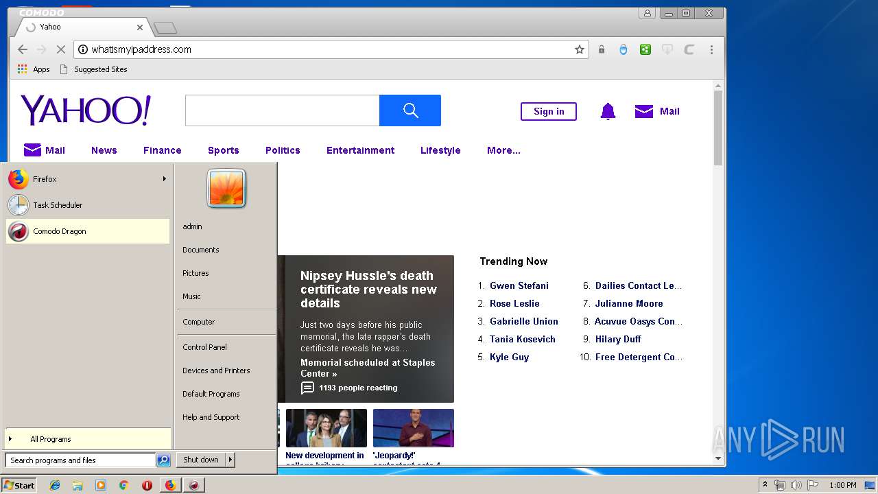Image resolution: width=878 pixels, height=494 pixels.
Task: Click the Yahoo logo
Action: (86, 110)
